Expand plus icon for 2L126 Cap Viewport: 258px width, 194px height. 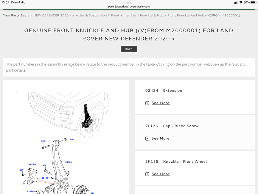coord(147,138)
